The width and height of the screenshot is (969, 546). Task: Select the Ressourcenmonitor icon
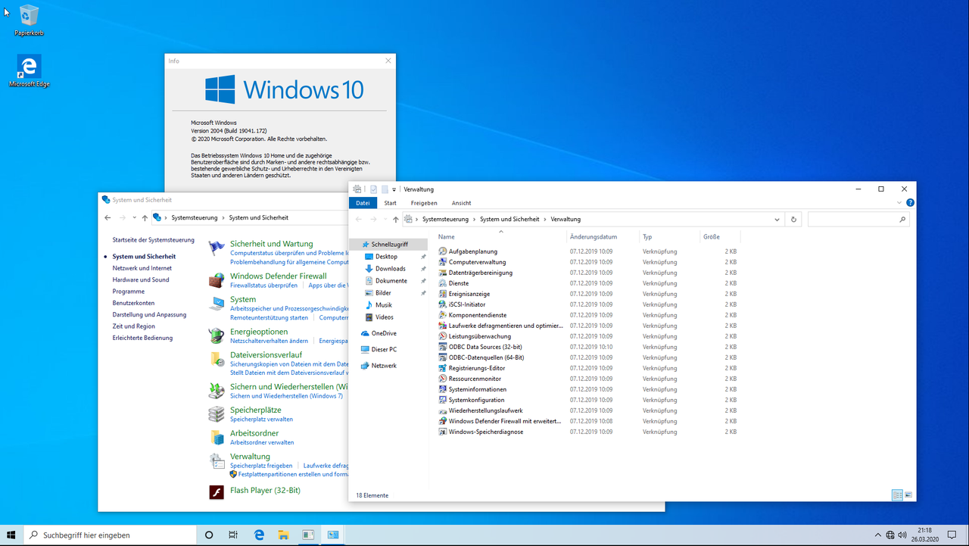pyautogui.click(x=443, y=379)
